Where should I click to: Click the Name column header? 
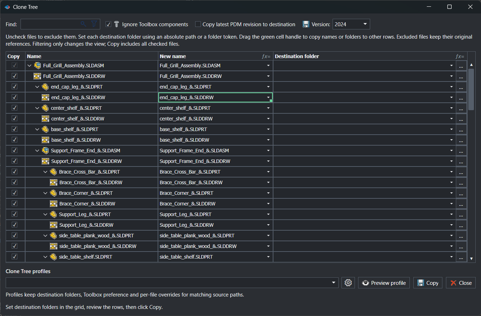click(x=92, y=56)
